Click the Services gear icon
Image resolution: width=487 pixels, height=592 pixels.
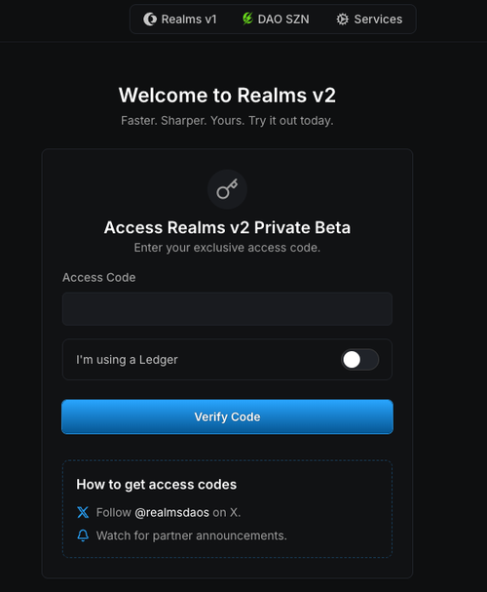pos(342,20)
